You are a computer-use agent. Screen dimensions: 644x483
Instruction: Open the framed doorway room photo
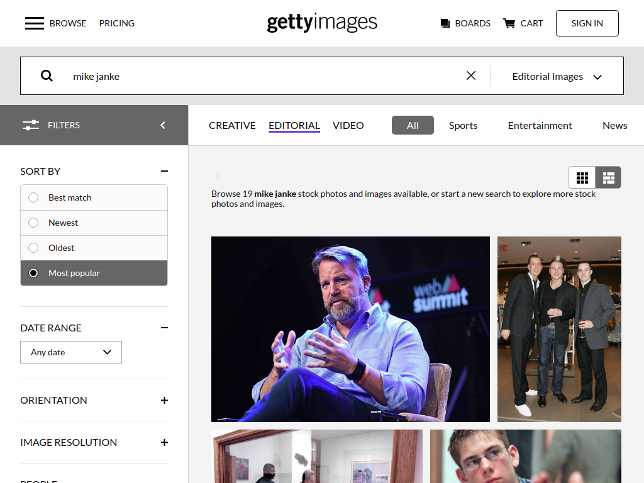317,457
